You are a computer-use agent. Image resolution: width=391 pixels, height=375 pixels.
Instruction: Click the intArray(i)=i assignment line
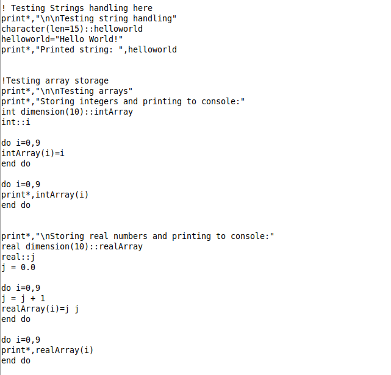pos(33,153)
